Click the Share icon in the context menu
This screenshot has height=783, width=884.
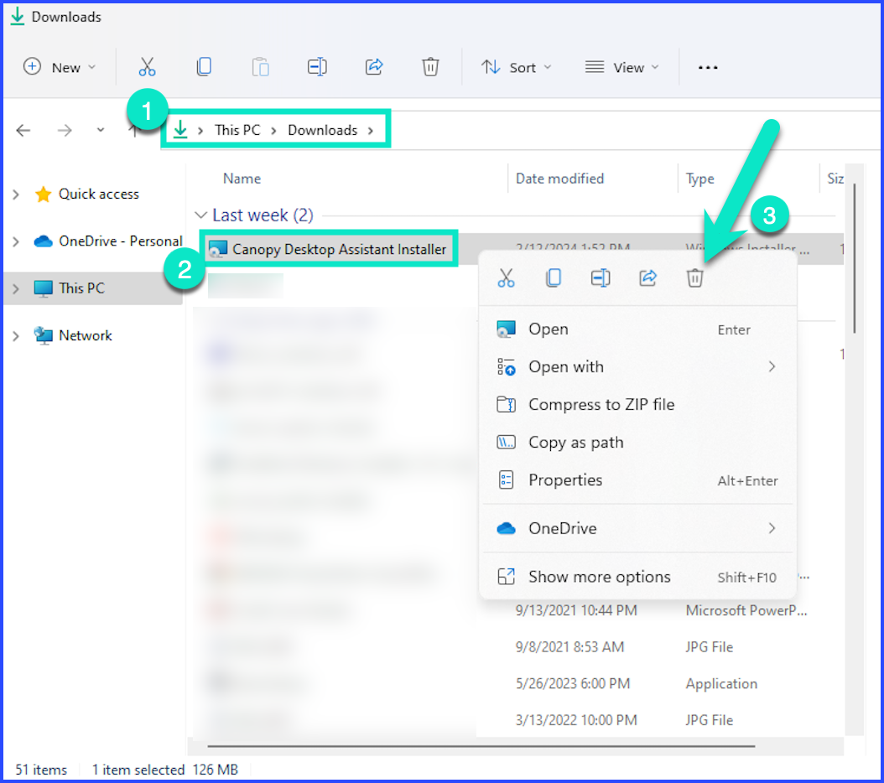point(647,278)
